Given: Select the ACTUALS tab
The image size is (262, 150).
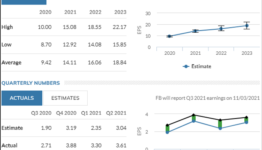Looking at the screenshot, I should pos(22,98).
